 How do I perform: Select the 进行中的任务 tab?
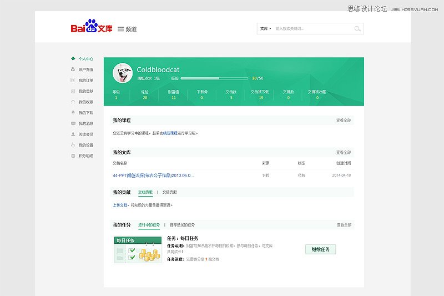pos(149,224)
